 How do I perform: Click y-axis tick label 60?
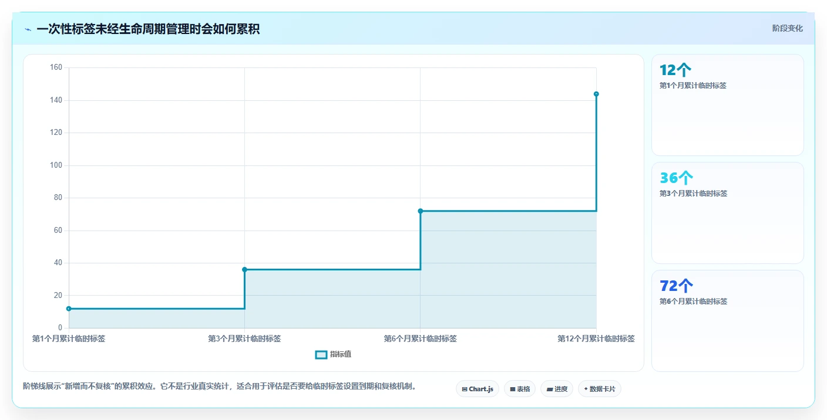tap(58, 231)
